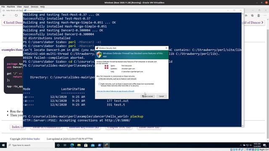Open the Mail app from taskbar
Viewport: 269px width, 151px height.
[x=92, y=145]
